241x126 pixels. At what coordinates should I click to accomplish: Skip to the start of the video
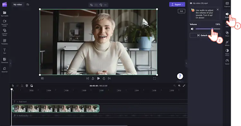tap(87, 78)
